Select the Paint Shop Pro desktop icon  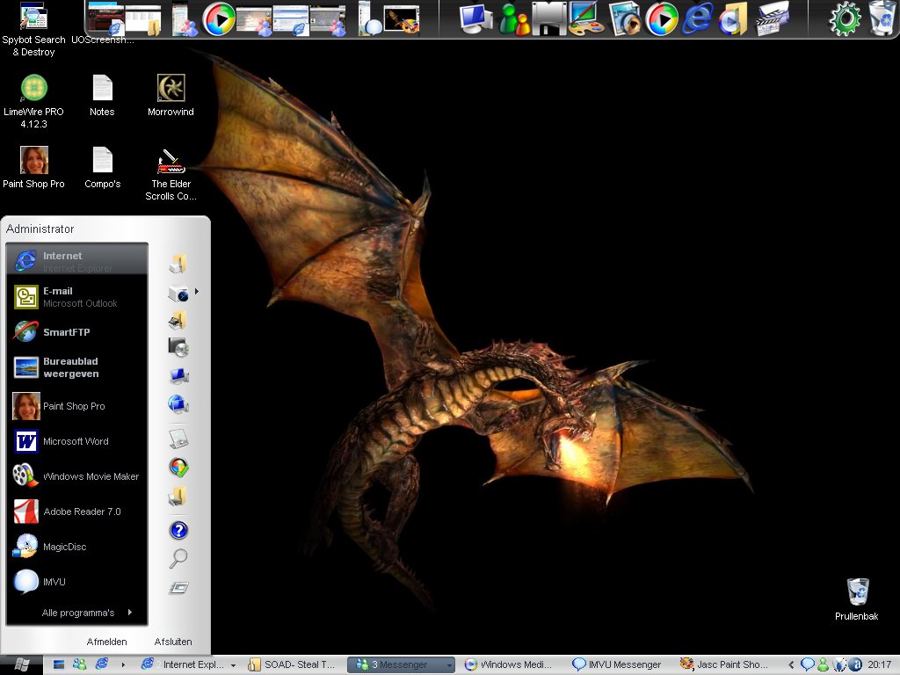click(33, 168)
